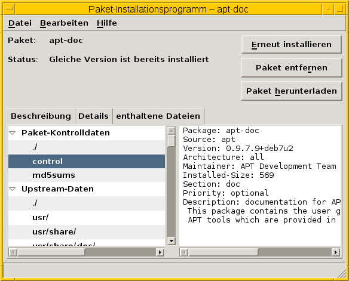
Task: Click the Source: apt line
Action: coord(209,140)
